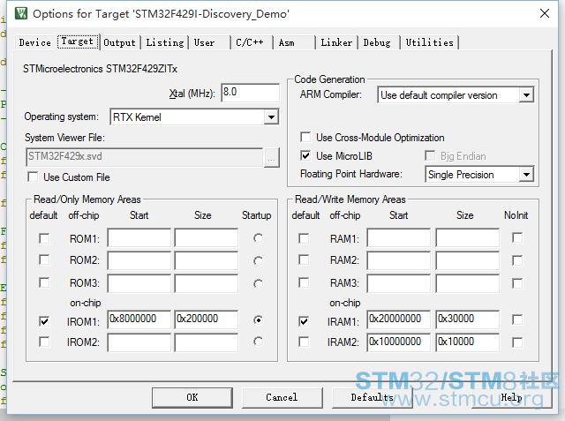Uncheck the IRAM1 default checkbox

[304, 321]
